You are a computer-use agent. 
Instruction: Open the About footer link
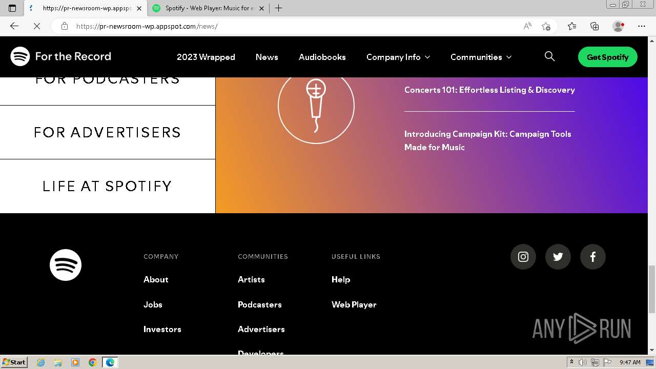pyautogui.click(x=156, y=279)
